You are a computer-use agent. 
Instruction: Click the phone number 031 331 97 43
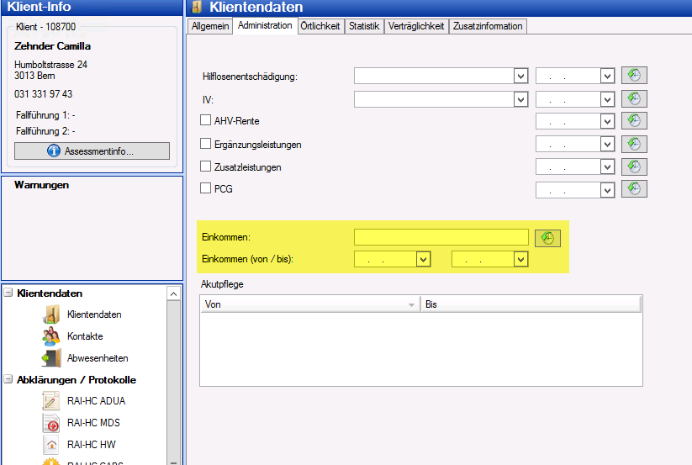coord(43,94)
